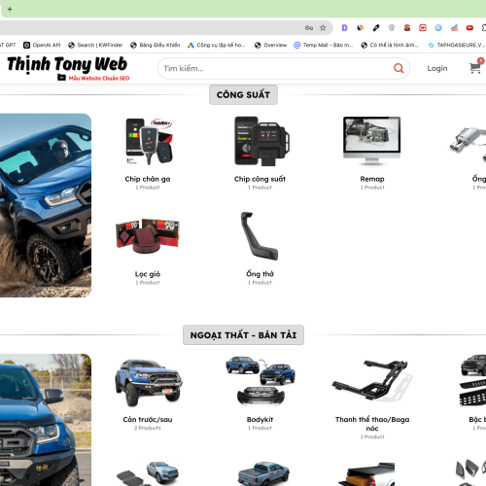Open Search | KWFinder bookmark
Screen dimensions: 486x486
tap(95, 45)
